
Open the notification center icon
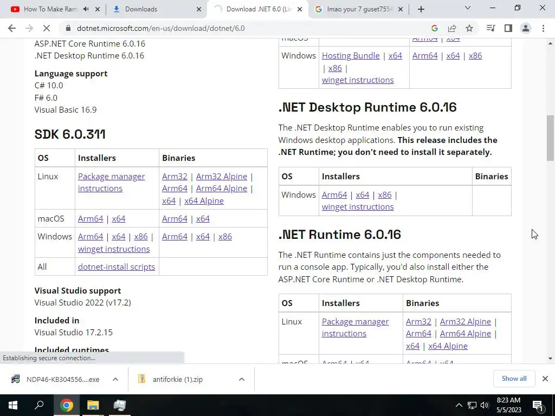point(538,405)
